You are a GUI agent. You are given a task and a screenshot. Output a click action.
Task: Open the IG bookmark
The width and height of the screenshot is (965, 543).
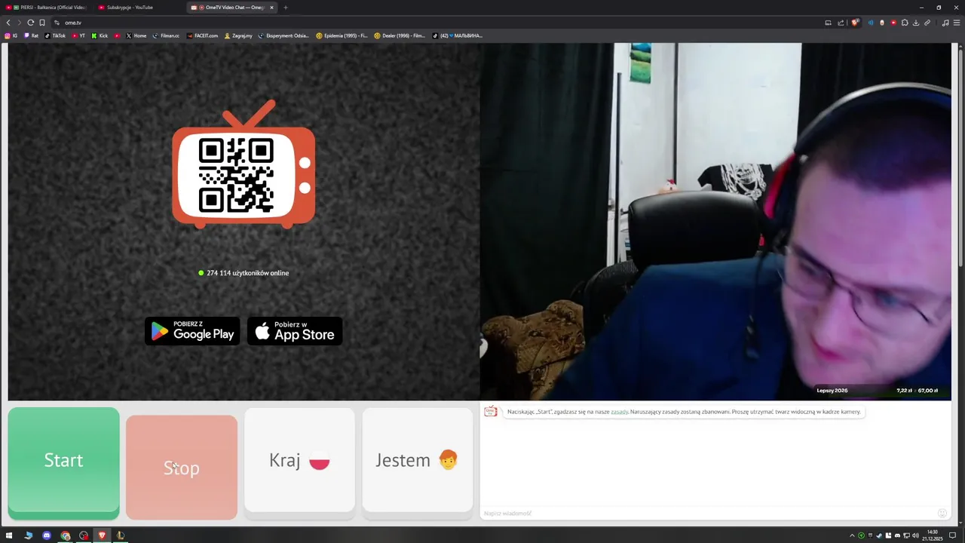click(11, 35)
